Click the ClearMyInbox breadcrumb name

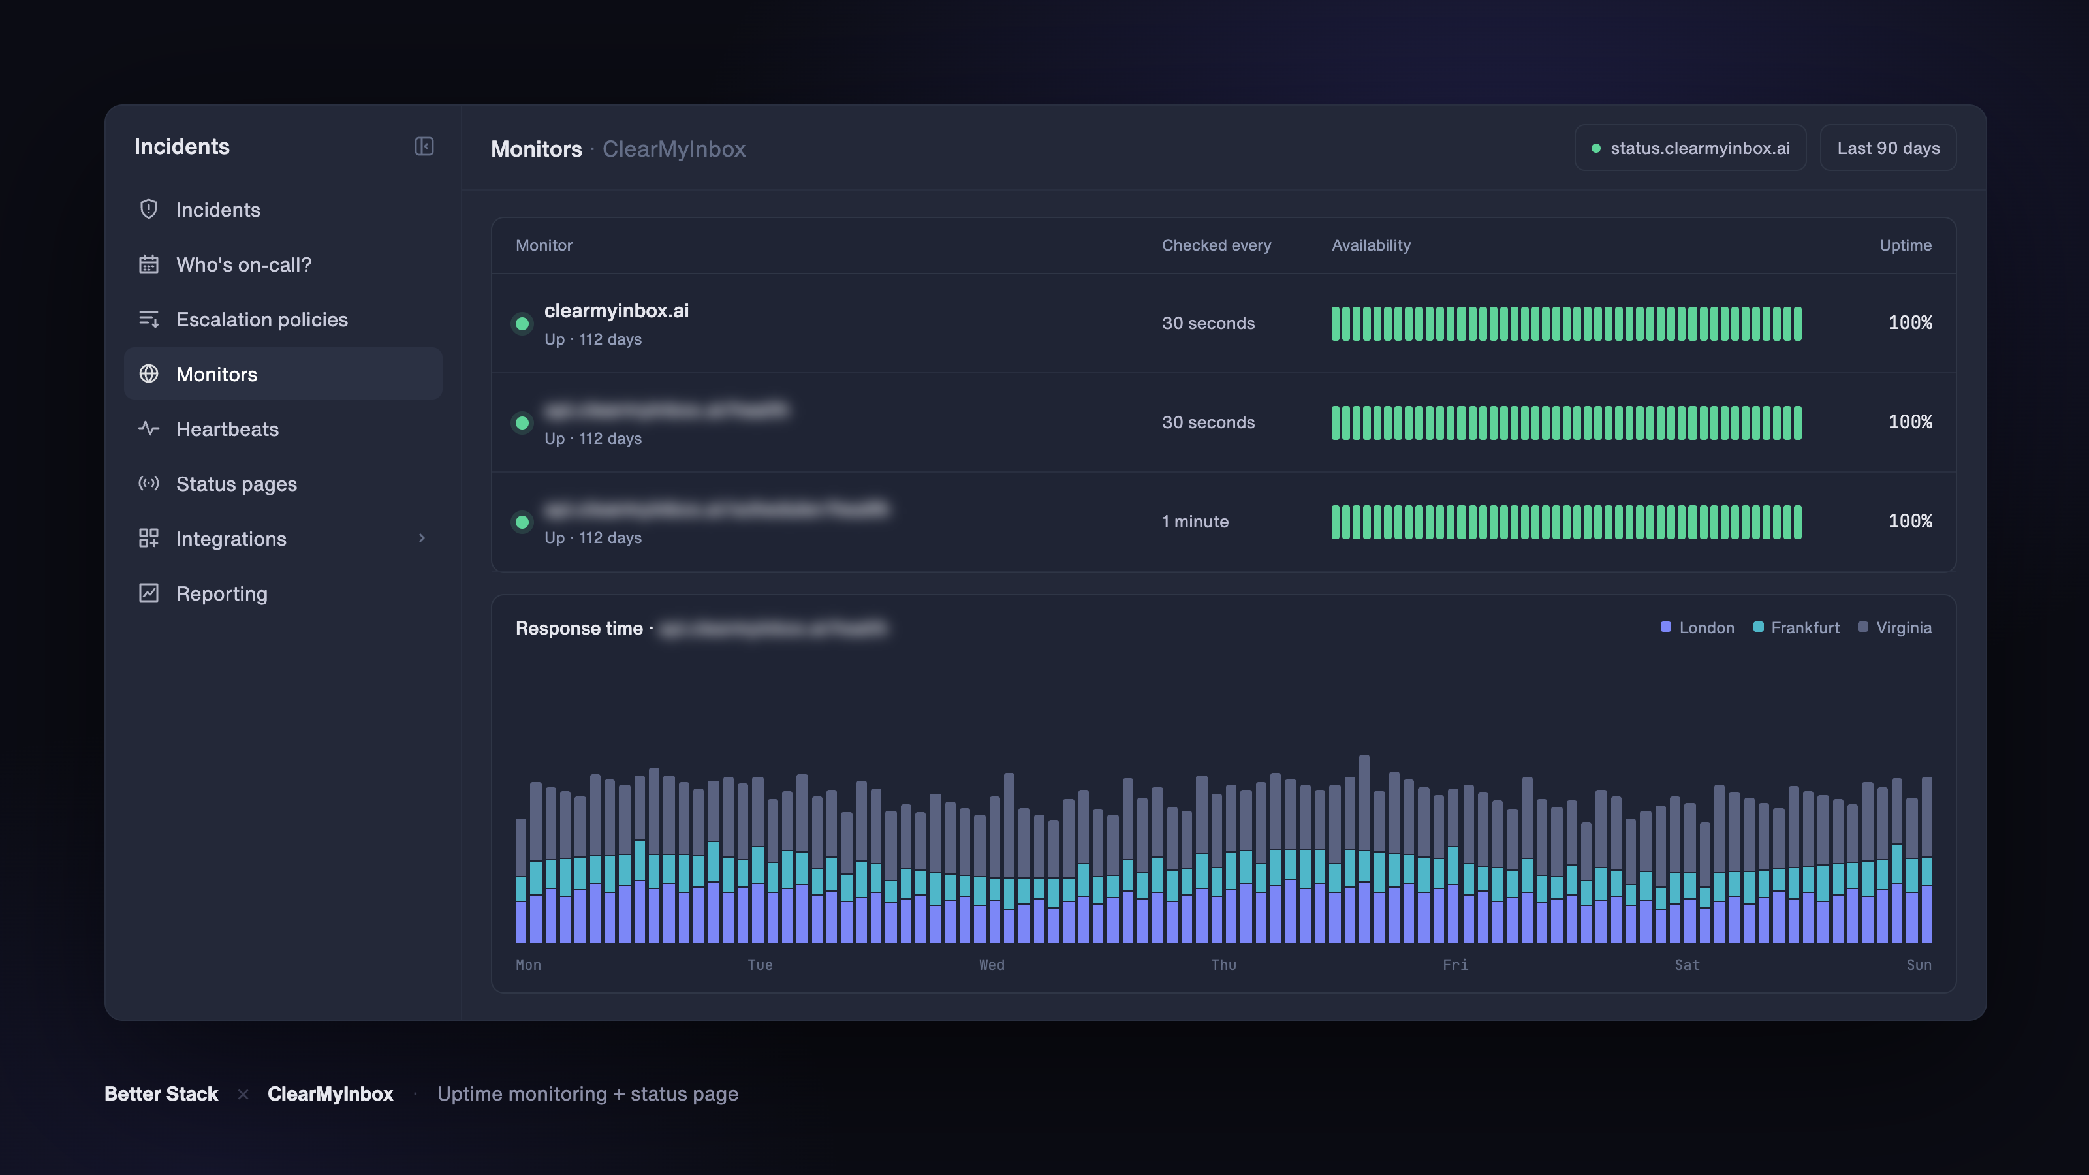click(674, 149)
